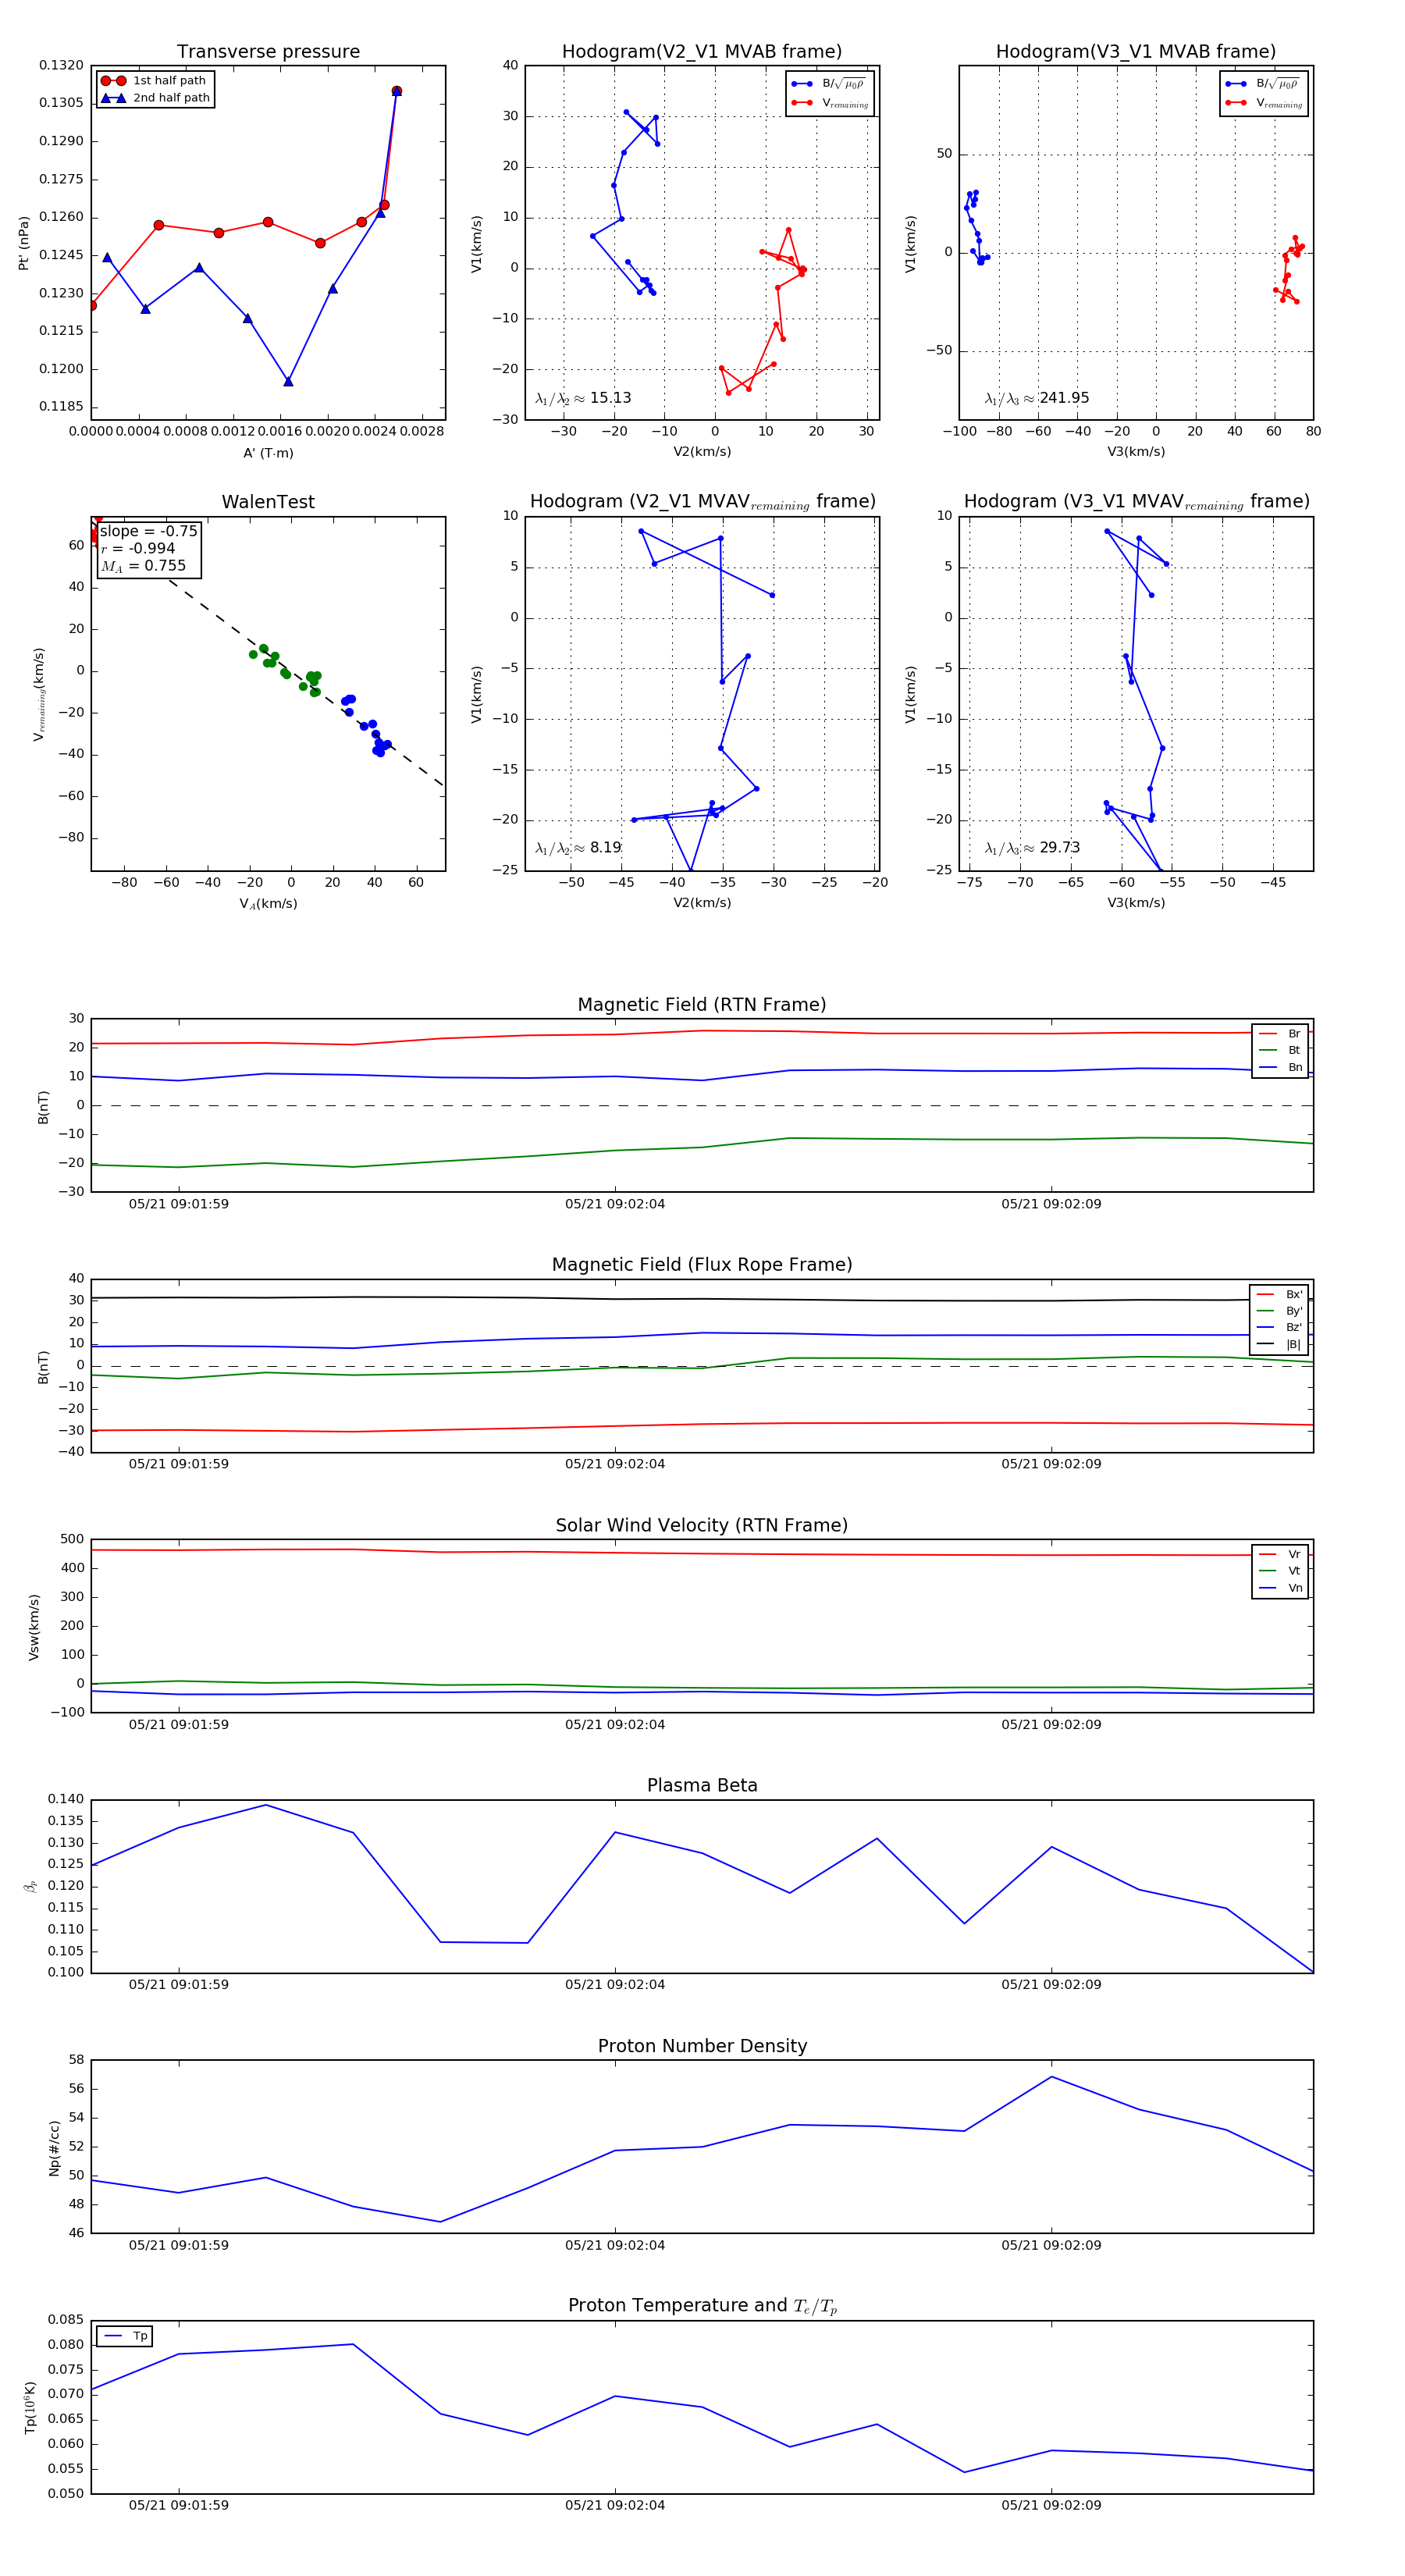The image size is (1405, 2576).
Task: Click 09:01:59 tick label under Proton Temperature plot
Action: pyautogui.click(x=178, y=2506)
